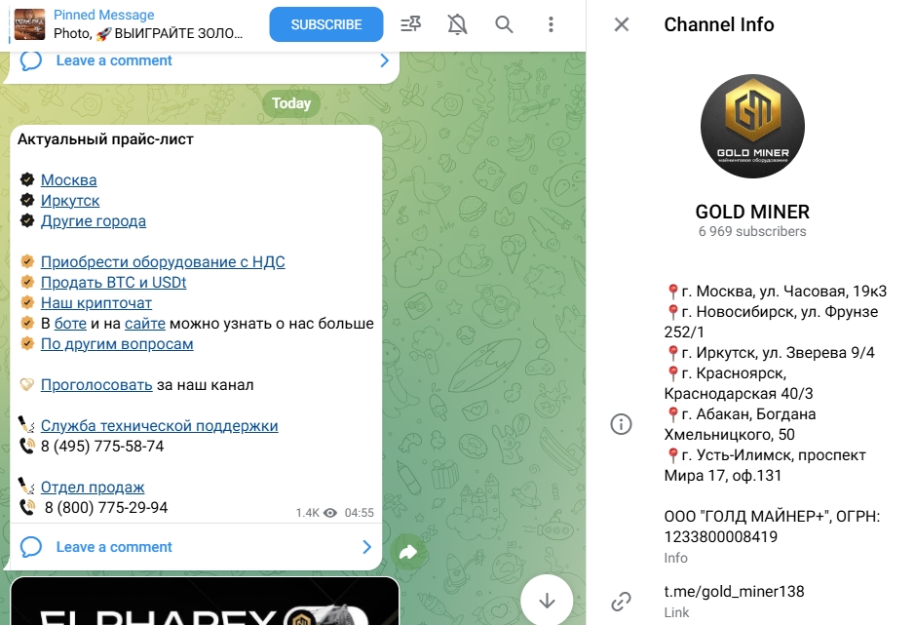This screenshot has width=915, height=625.
Task: Open the ELPHAPEX image post below
Action: [x=205, y=601]
